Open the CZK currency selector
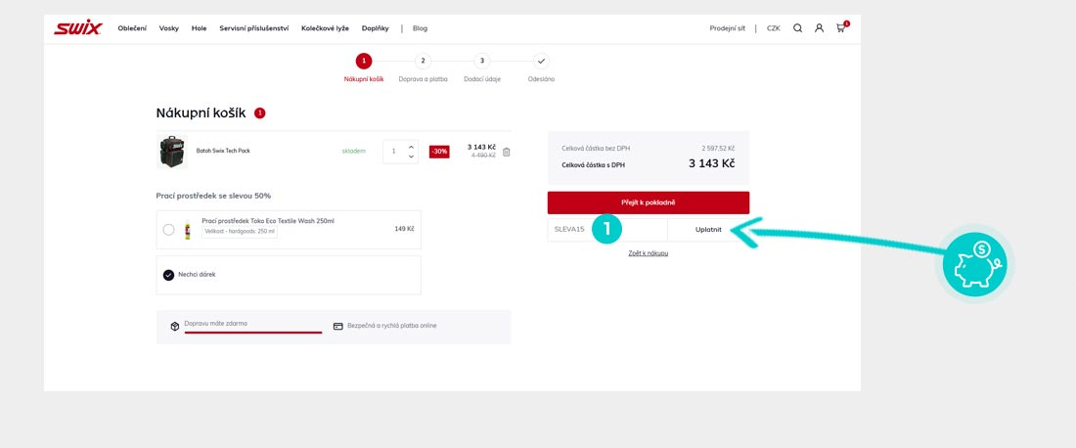Screen dimensions: 1076x448 point(773,28)
